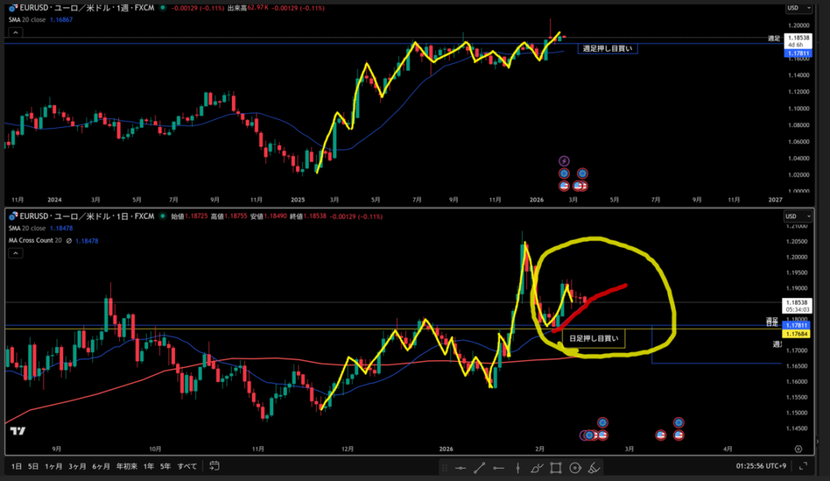This screenshot has height=481, width=830.
Task: Open the go-to-date calendar icon
Action: pyautogui.click(x=214, y=466)
